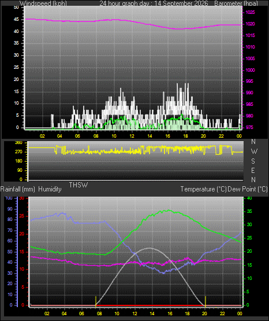Click the Humidity label
269x321 pixels.
50,189
